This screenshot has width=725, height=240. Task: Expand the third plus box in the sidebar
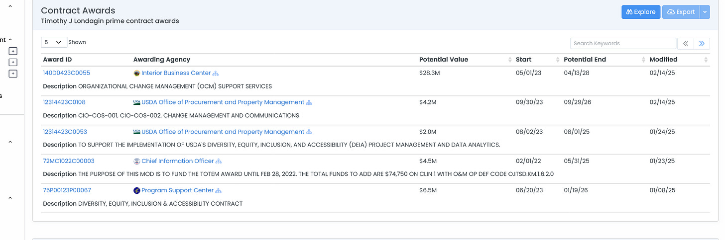(x=13, y=74)
